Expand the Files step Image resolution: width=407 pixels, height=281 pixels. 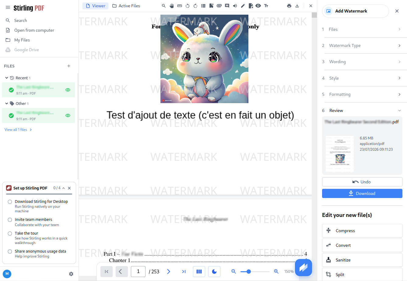click(362, 29)
